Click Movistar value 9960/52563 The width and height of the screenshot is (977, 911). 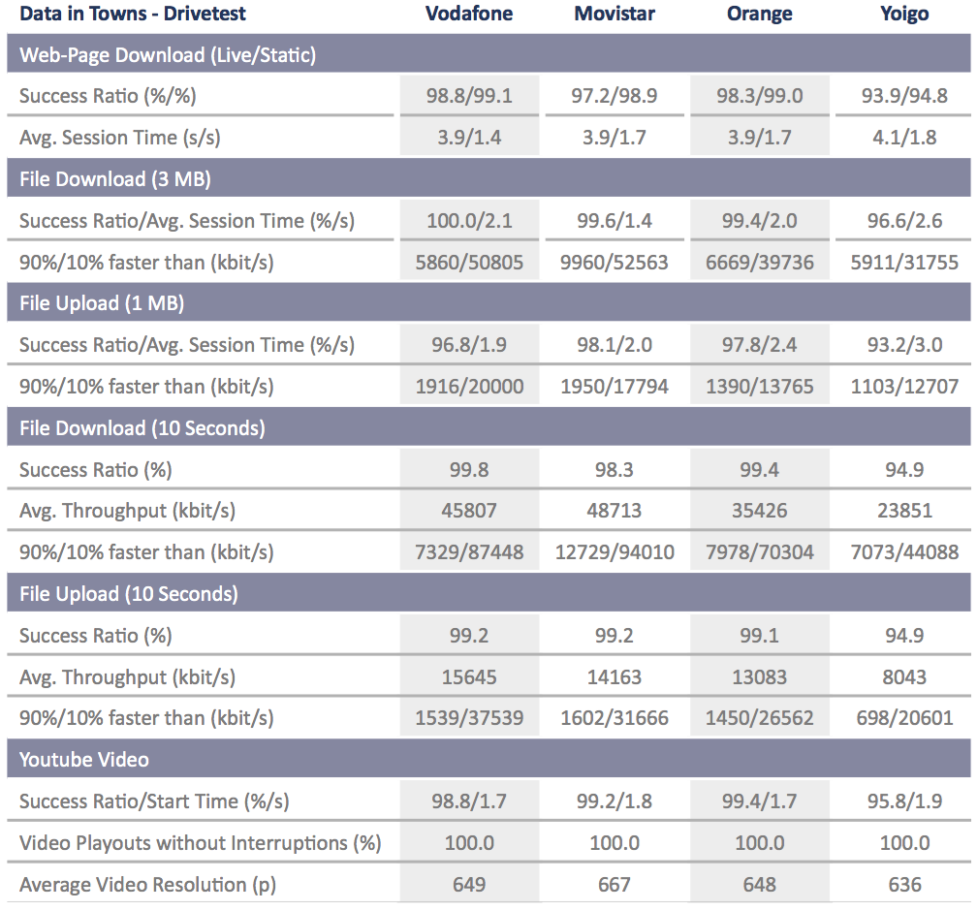pyautogui.click(x=615, y=263)
